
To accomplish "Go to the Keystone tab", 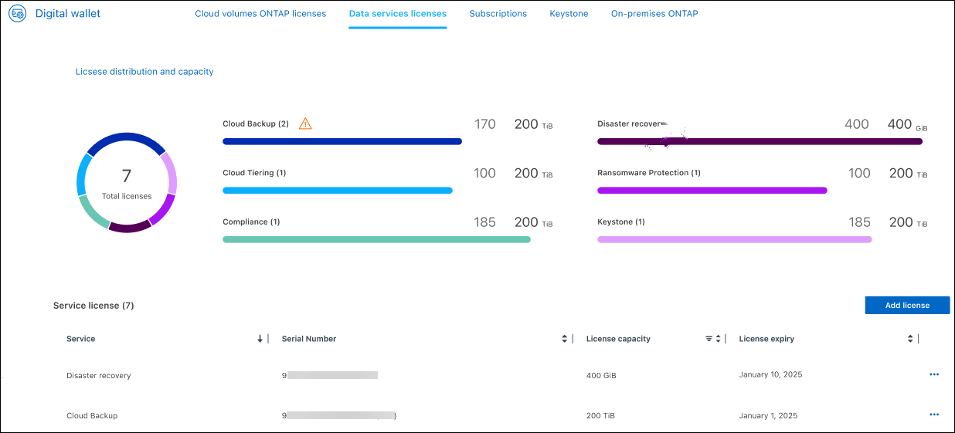I will 569,14.
